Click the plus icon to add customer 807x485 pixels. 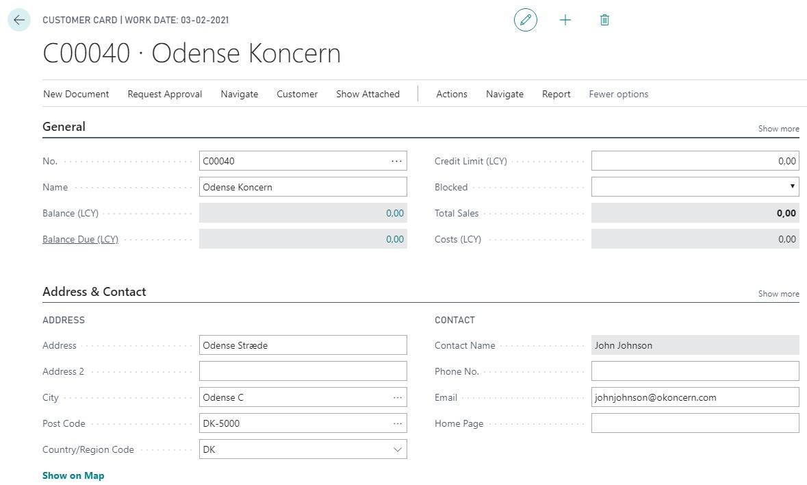[x=565, y=20]
